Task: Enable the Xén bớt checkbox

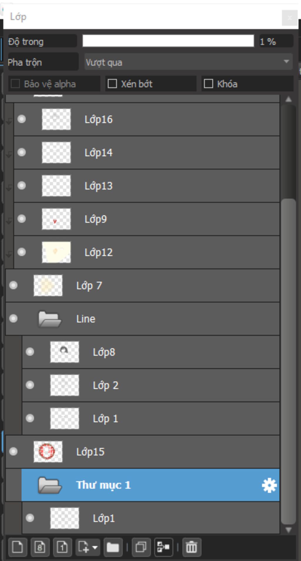Action: click(112, 84)
